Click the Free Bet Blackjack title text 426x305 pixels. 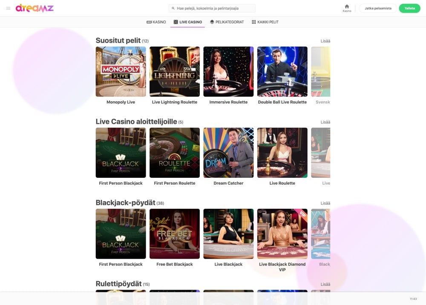pos(174,264)
